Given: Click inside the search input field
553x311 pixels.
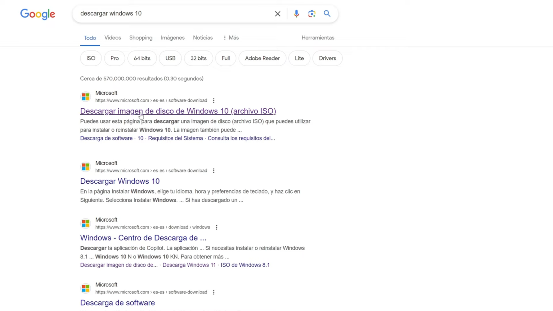Looking at the screenshot, I should (x=173, y=14).
